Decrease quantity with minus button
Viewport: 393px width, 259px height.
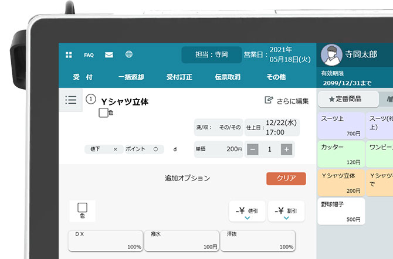(253, 149)
